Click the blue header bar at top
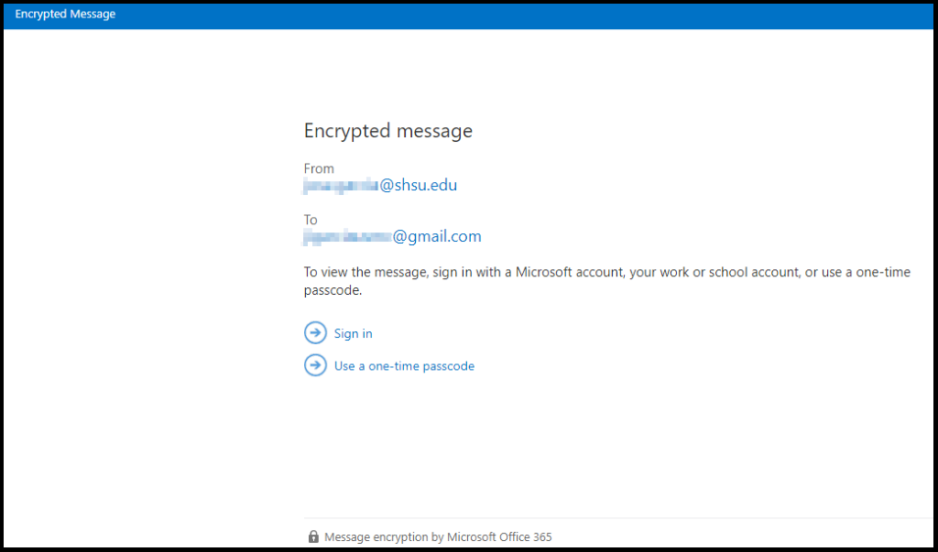This screenshot has height=552, width=938. click(469, 14)
